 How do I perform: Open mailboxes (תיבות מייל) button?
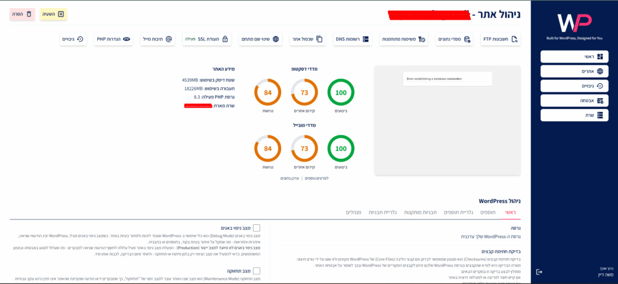coord(158,39)
